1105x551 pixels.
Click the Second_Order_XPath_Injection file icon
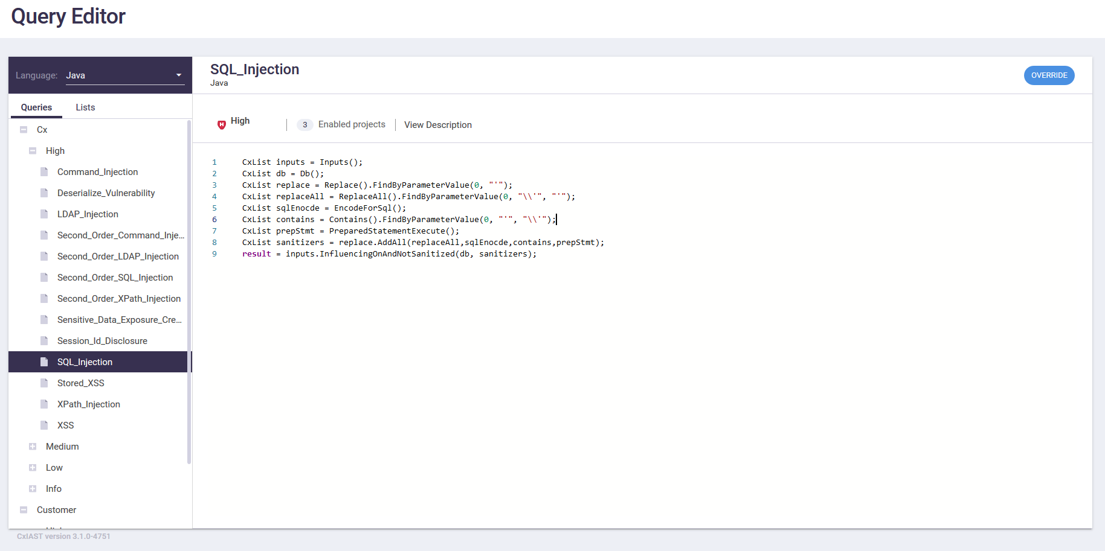coord(44,299)
